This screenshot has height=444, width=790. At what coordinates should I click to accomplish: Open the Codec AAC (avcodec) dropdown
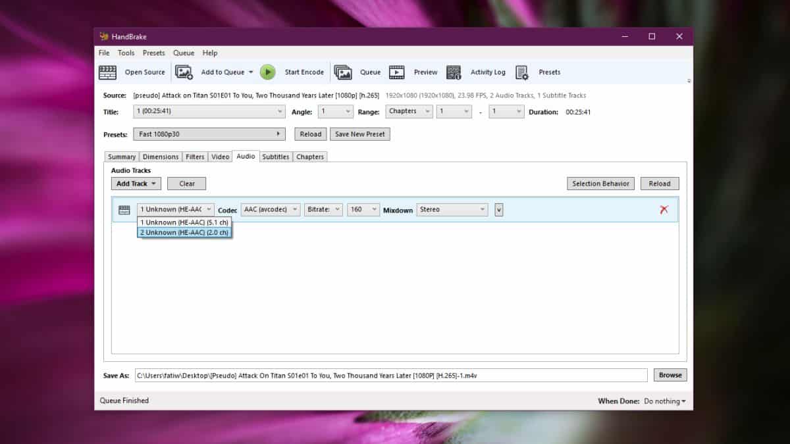tap(271, 210)
